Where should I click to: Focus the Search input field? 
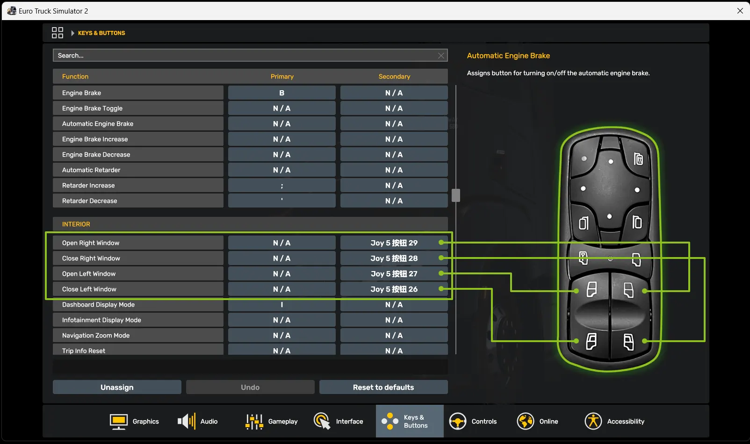tap(250, 56)
